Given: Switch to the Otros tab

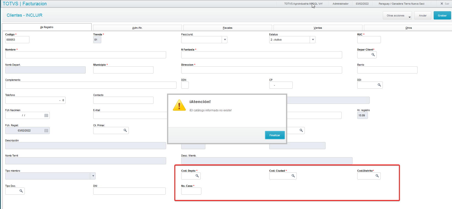Looking at the screenshot, I should (409, 28).
